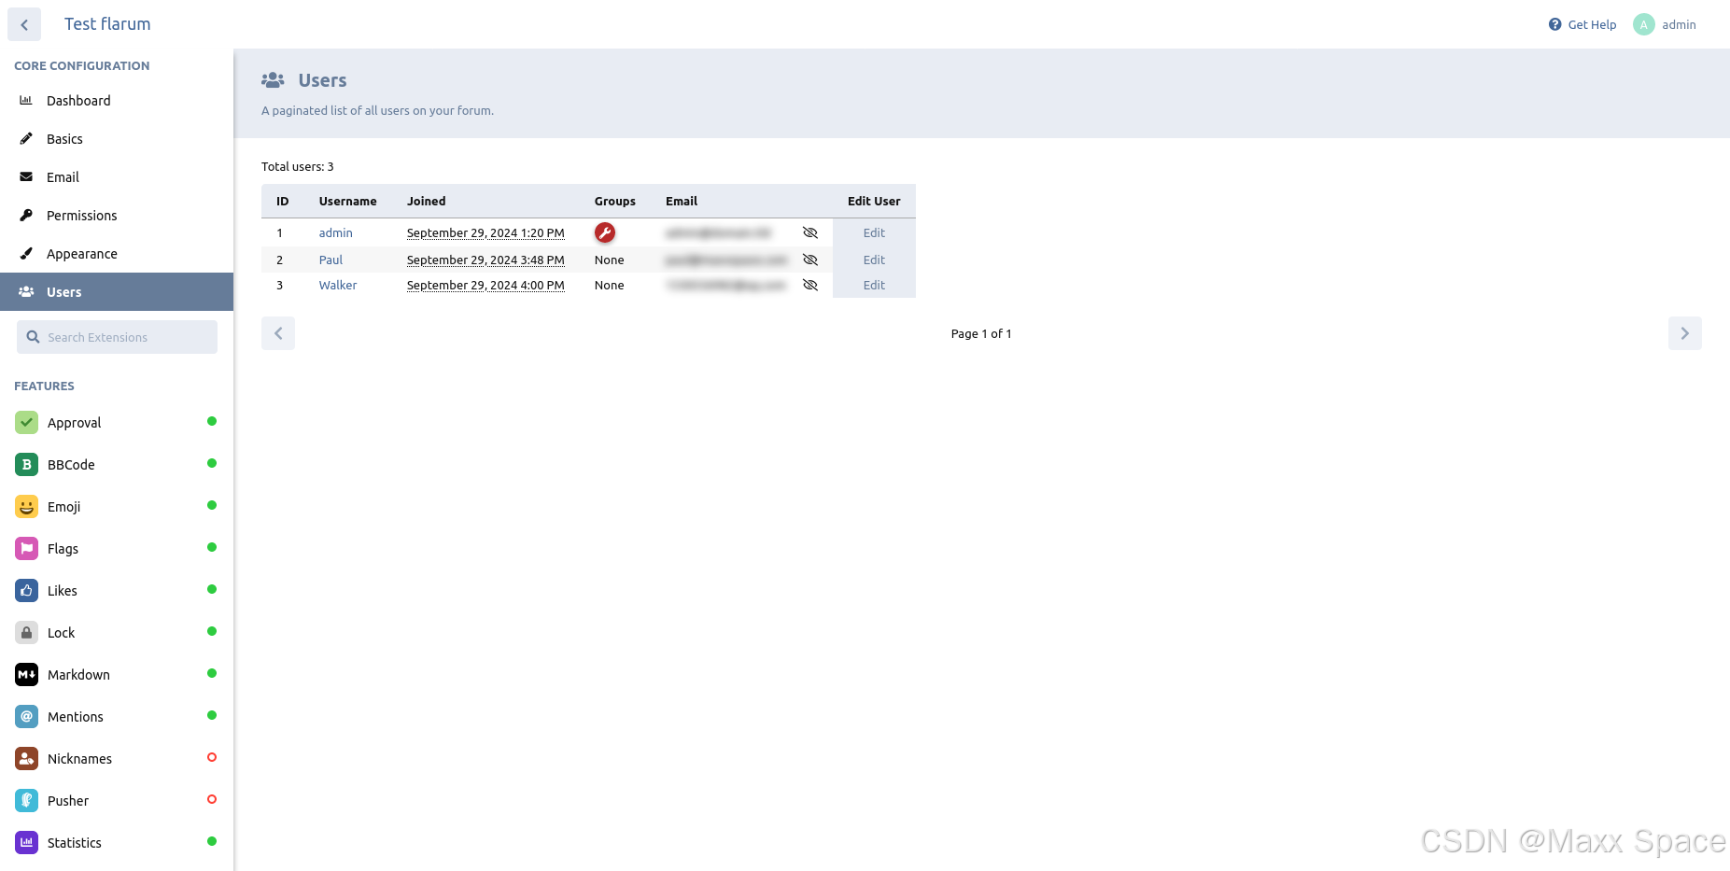Click the Paul username link

tap(331, 260)
